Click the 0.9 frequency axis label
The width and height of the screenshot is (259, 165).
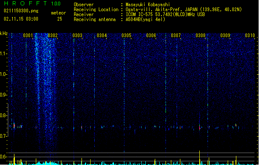point(3,95)
